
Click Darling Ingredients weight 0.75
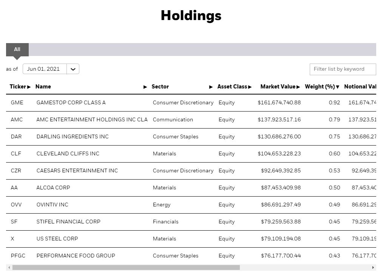(334, 136)
